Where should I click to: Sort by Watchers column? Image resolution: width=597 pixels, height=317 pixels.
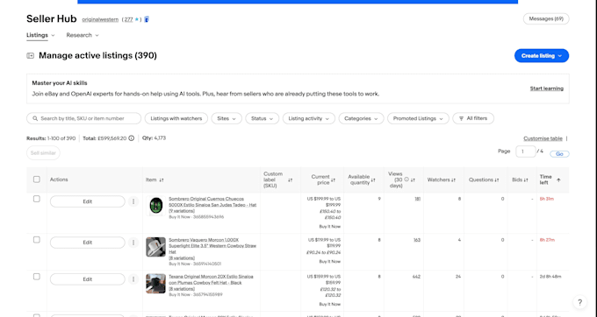[x=454, y=180]
